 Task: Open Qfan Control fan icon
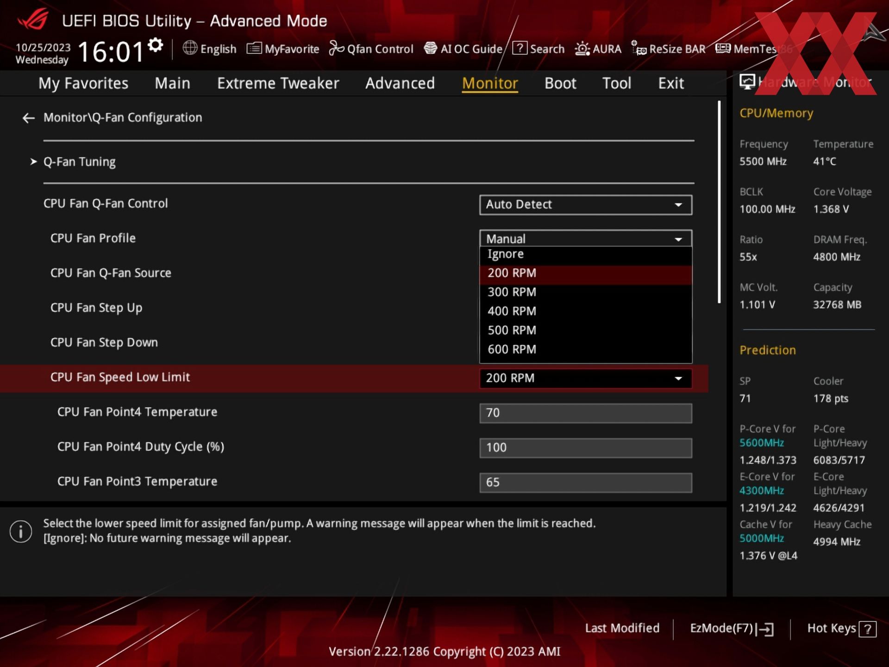pos(337,48)
